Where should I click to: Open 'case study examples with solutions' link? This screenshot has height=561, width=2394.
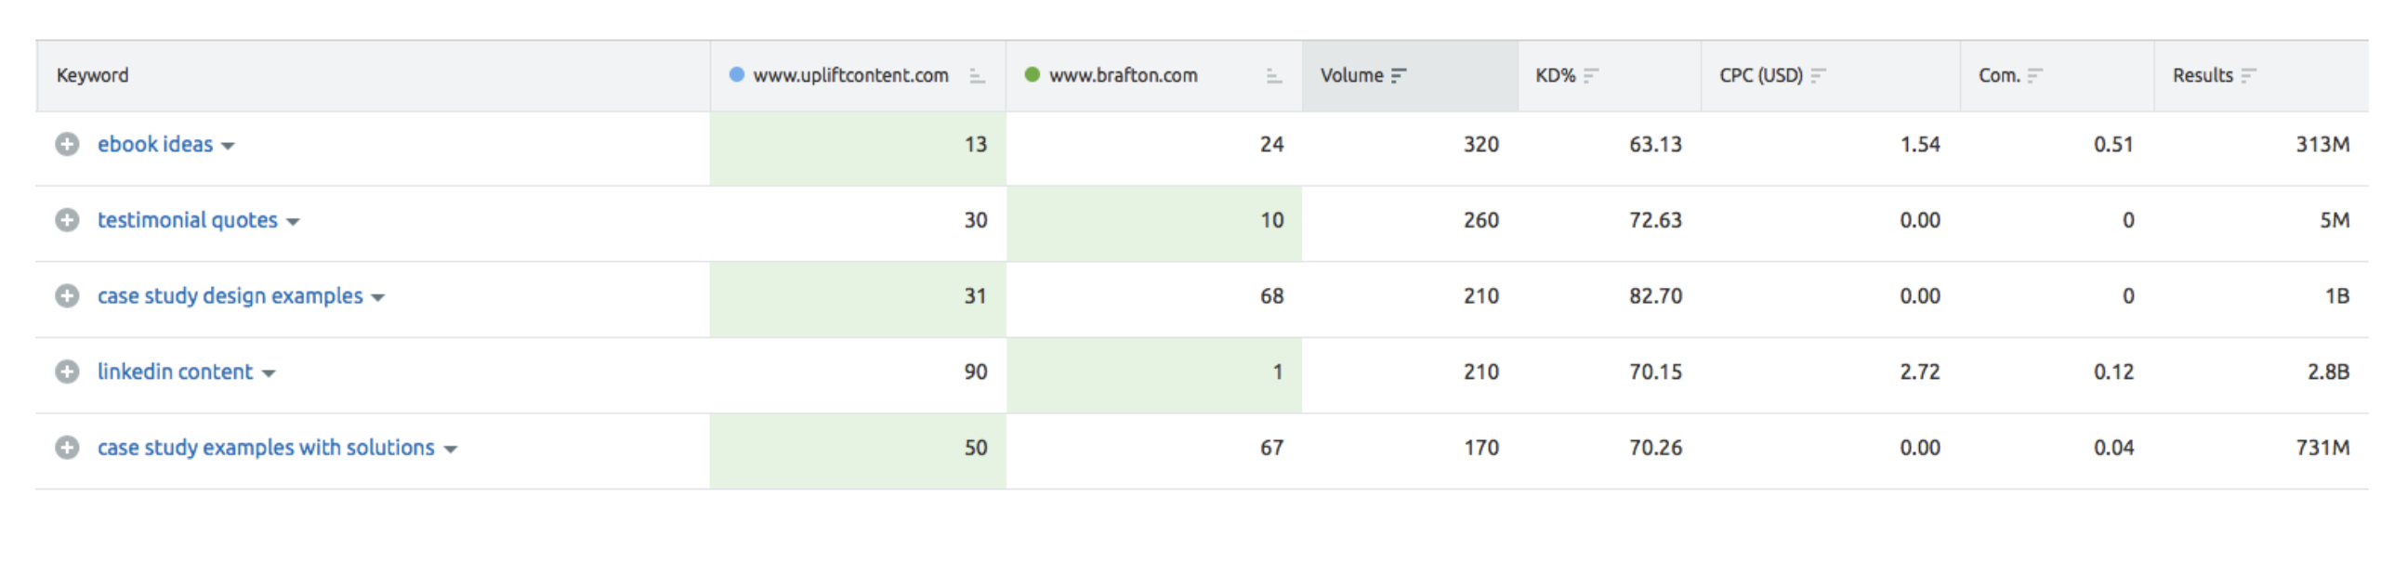[266, 448]
